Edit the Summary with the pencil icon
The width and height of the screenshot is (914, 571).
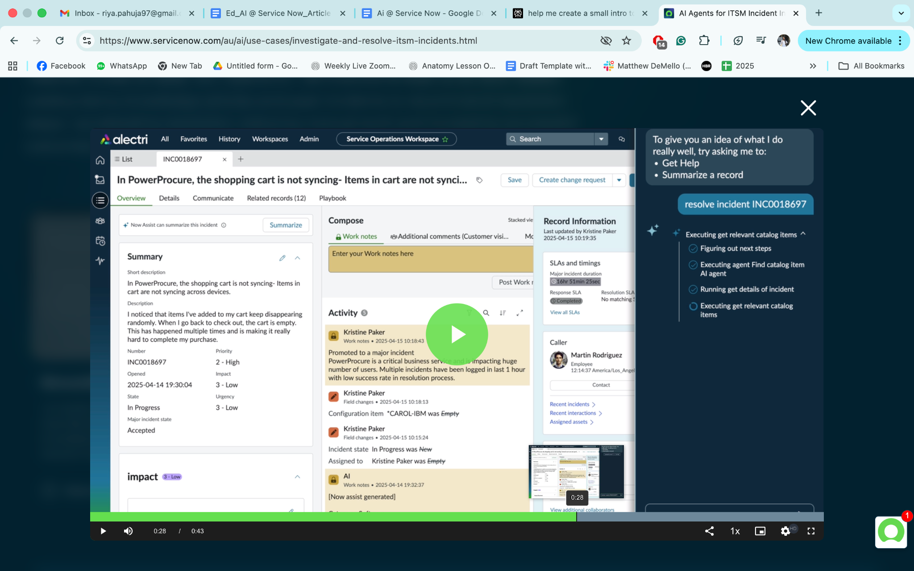click(x=283, y=258)
